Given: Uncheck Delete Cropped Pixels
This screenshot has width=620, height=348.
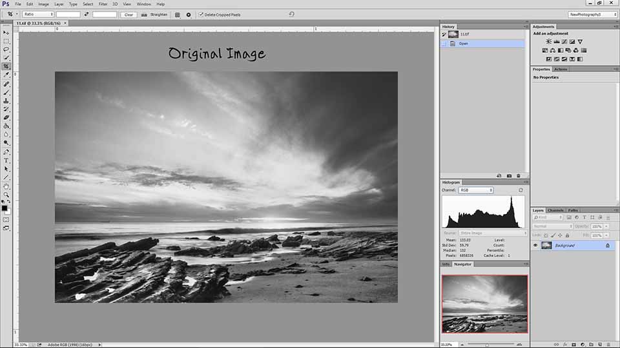Looking at the screenshot, I should tap(201, 14).
